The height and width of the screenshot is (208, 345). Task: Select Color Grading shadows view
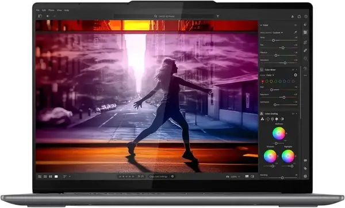(268, 119)
